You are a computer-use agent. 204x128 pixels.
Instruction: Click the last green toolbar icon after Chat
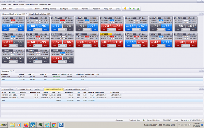[138, 9]
